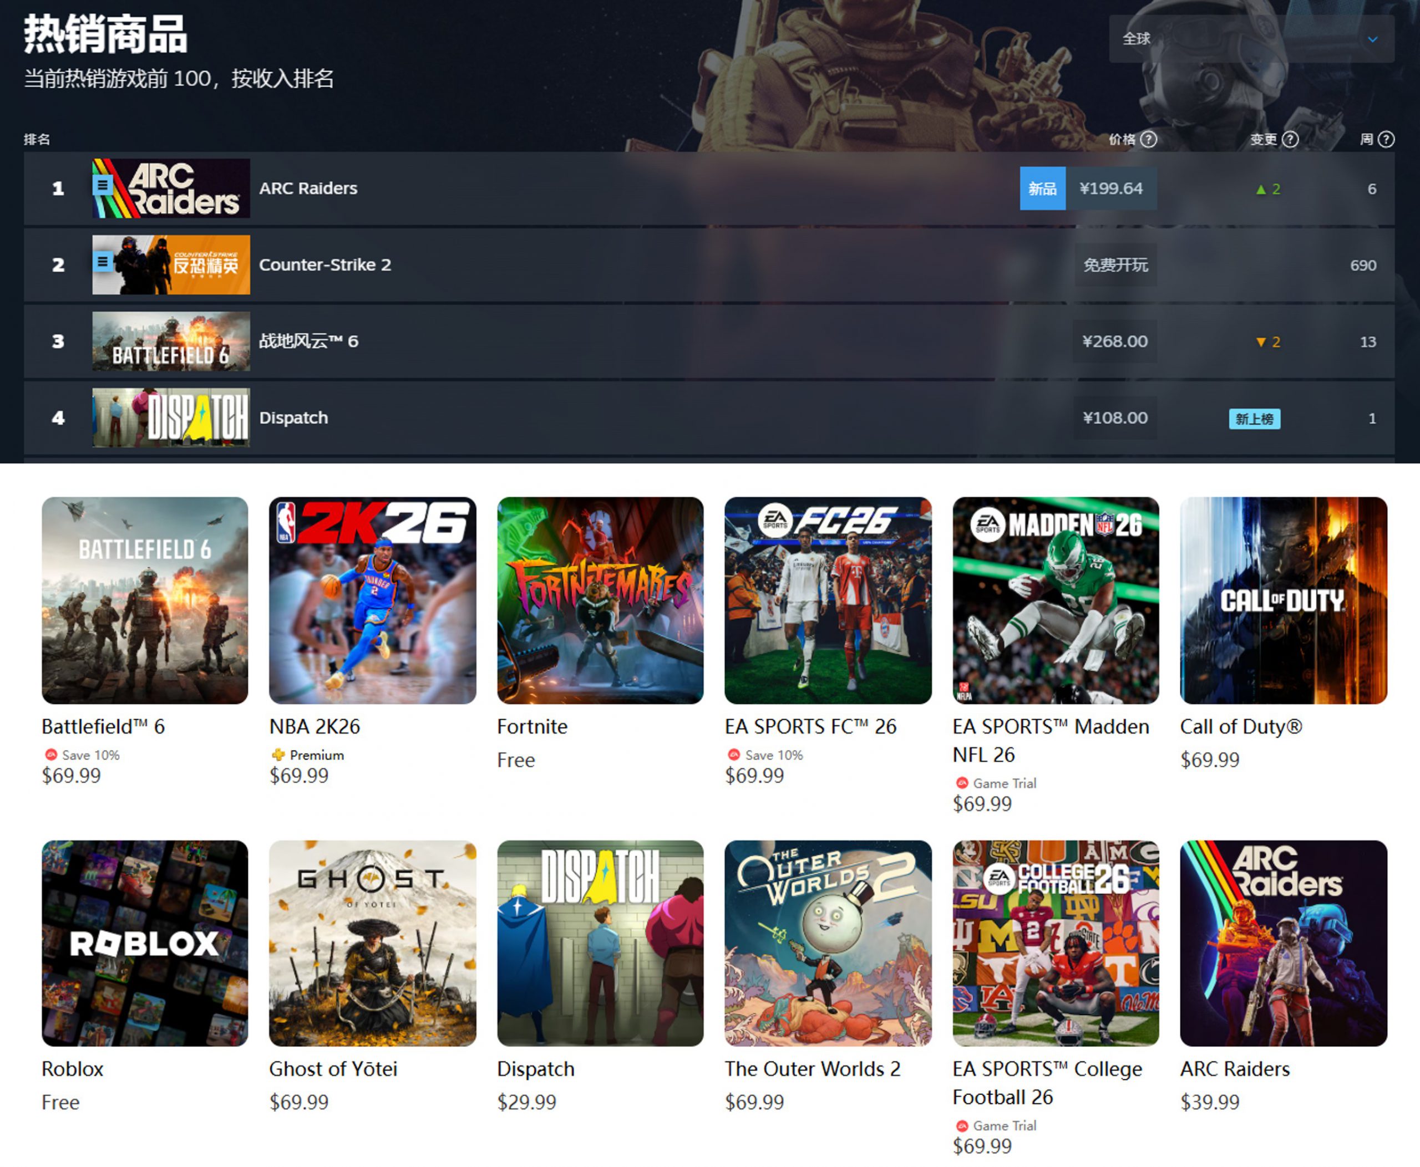The height and width of the screenshot is (1167, 1420).
Task: Click the help icon next to 价格
Action: [1149, 139]
